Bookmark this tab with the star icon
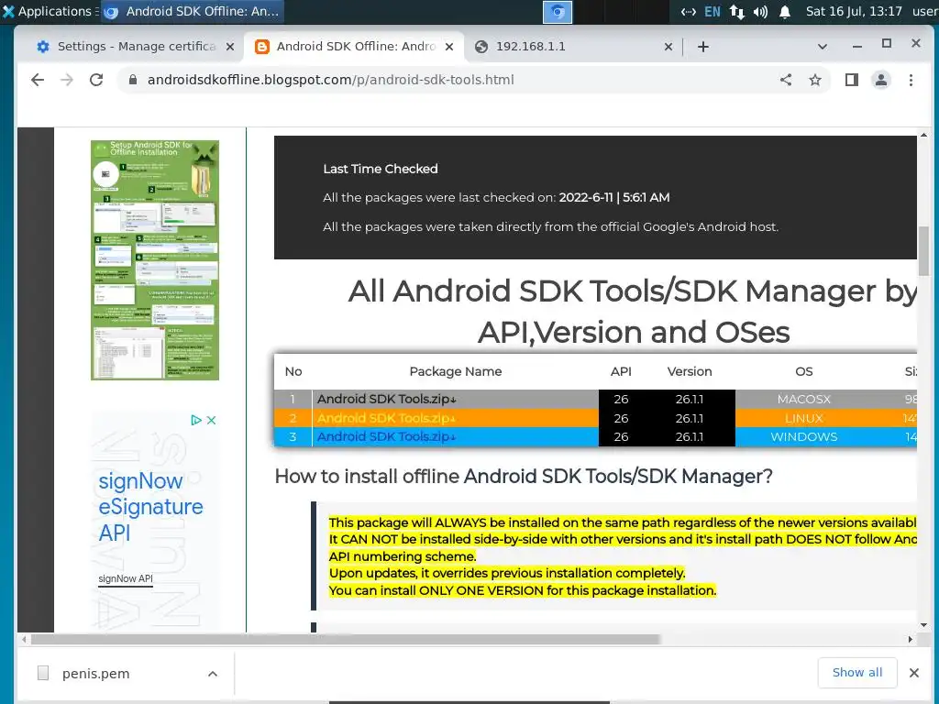The image size is (939, 704). pos(815,80)
